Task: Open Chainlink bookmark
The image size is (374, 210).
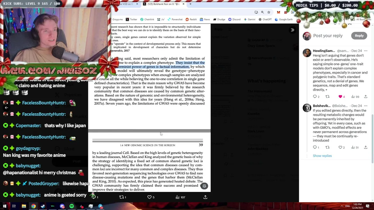Action: pyautogui.click(x=147, y=20)
